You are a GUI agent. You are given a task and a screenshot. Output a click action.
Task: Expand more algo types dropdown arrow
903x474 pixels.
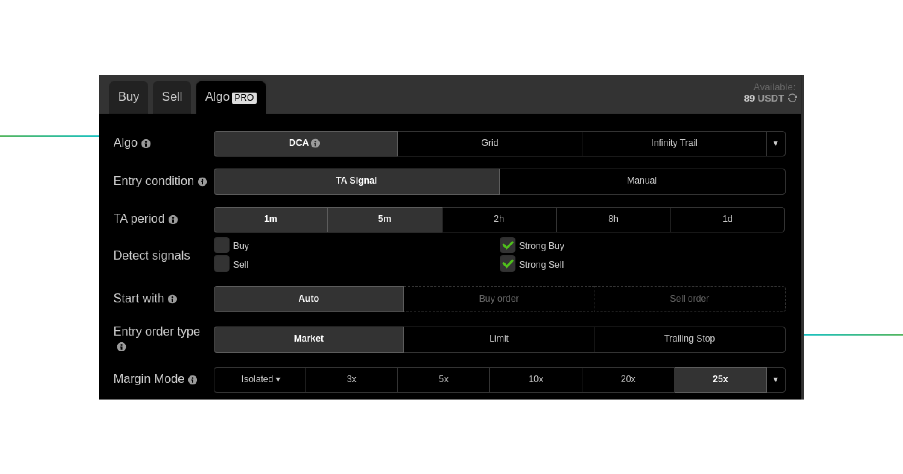click(x=775, y=143)
